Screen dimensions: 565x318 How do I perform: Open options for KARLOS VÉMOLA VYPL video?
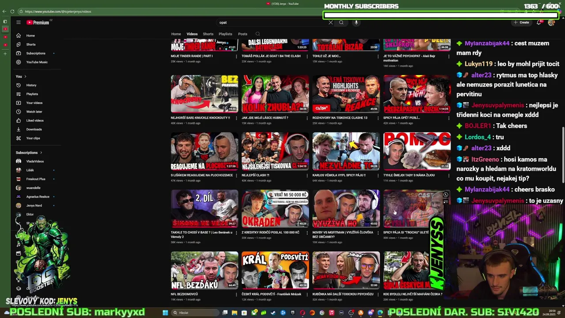click(x=378, y=176)
